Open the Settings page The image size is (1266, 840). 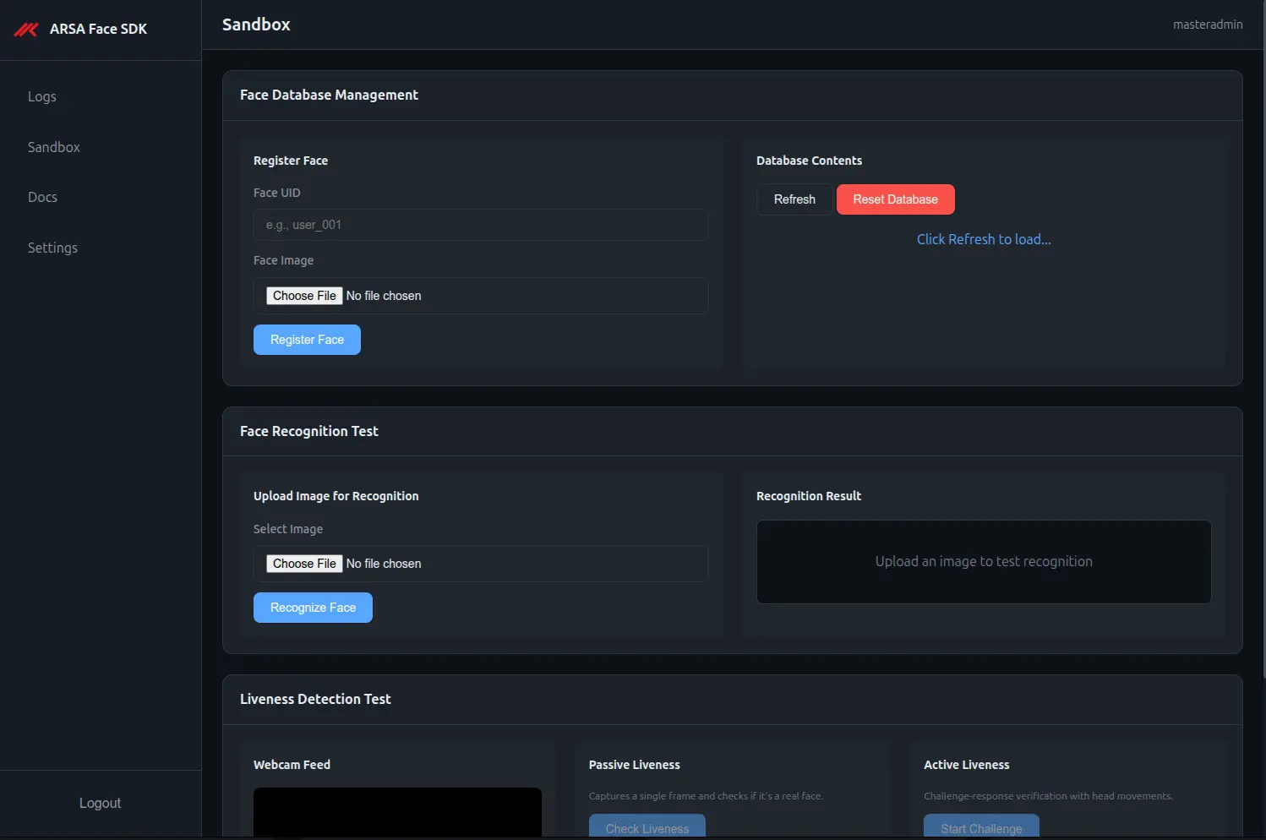pyautogui.click(x=52, y=247)
